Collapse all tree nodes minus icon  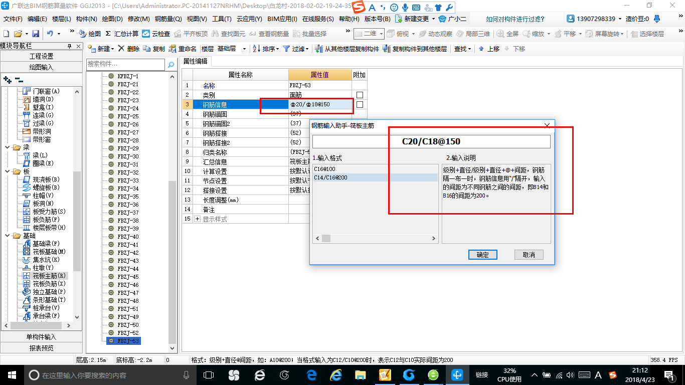(x=19, y=79)
